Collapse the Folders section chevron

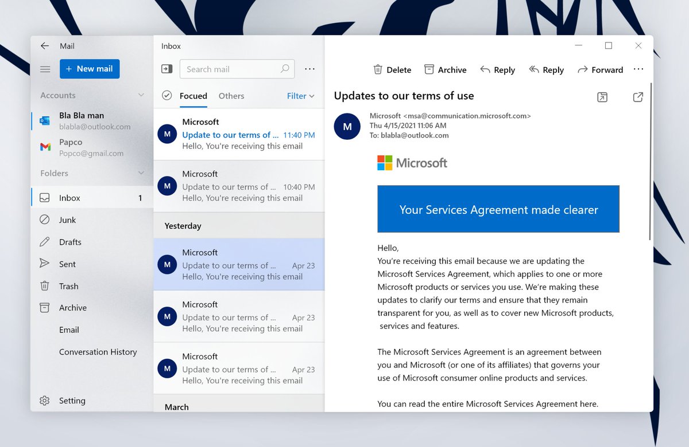point(141,173)
